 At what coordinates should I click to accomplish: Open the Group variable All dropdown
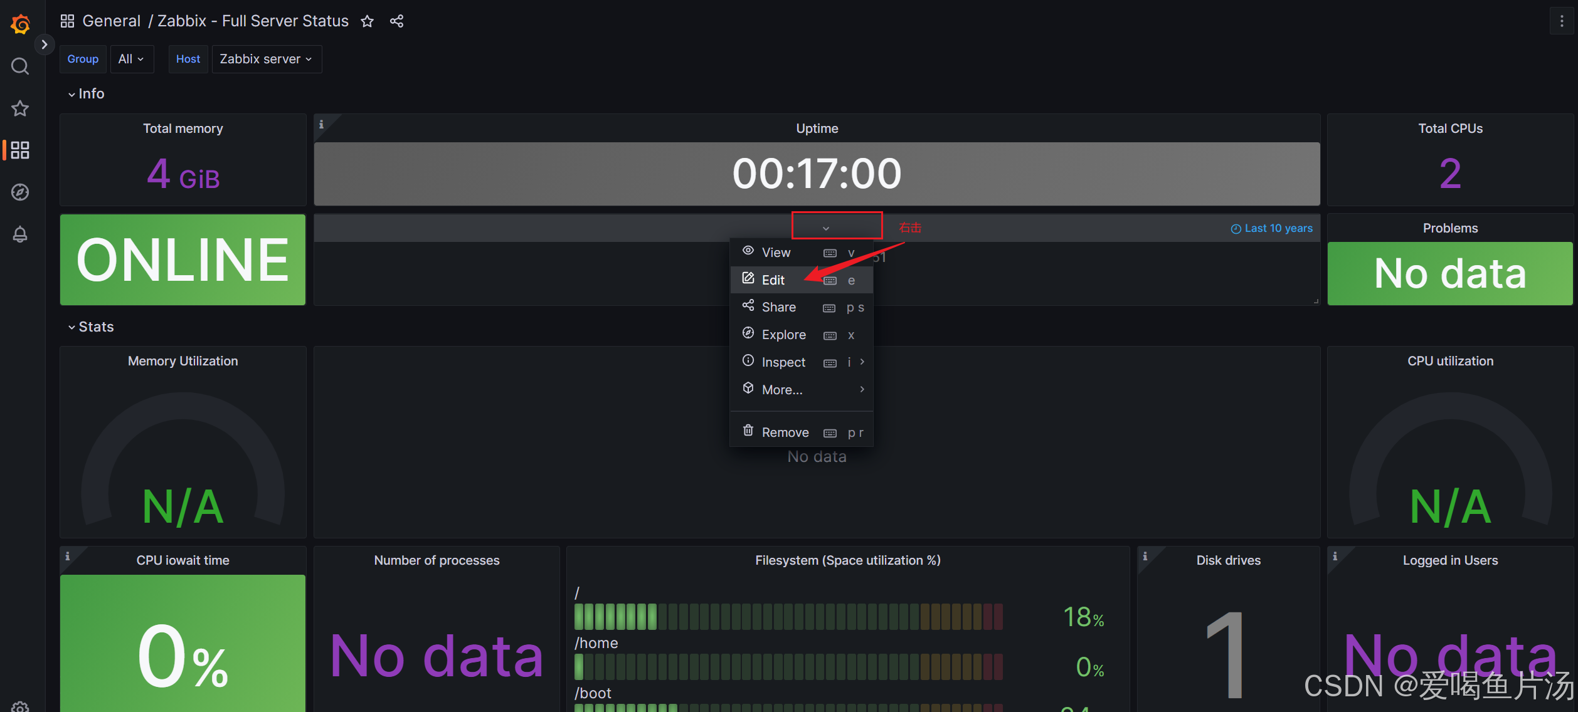coord(132,59)
